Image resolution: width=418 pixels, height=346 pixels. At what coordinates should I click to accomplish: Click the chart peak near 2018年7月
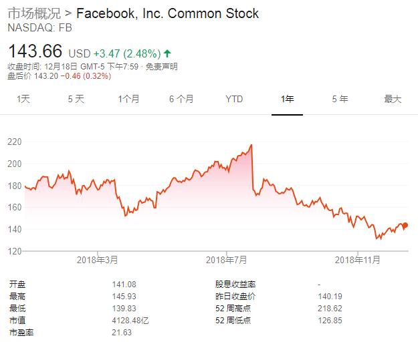click(251, 146)
